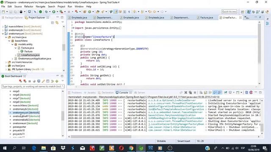
Task: Click the New file toolbar icon
Action: tap(3, 12)
